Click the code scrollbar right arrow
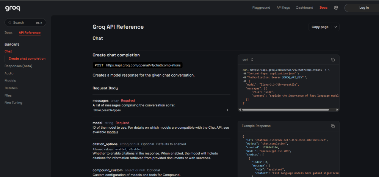The image size is (379, 177). coord(337,109)
